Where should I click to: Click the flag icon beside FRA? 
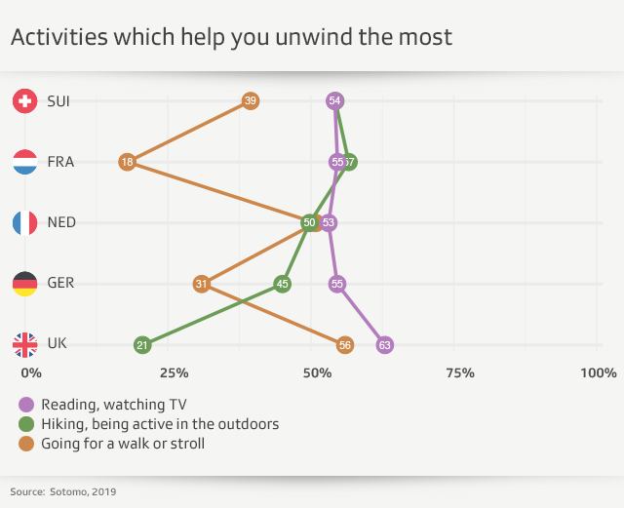[25, 162]
